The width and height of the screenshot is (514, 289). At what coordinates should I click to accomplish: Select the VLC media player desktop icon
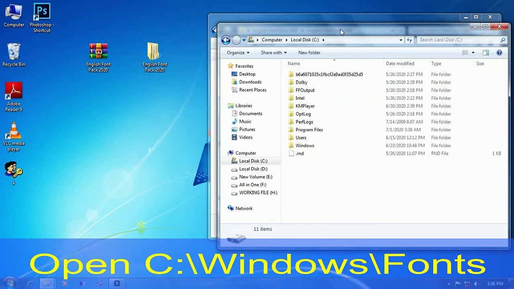[14, 136]
